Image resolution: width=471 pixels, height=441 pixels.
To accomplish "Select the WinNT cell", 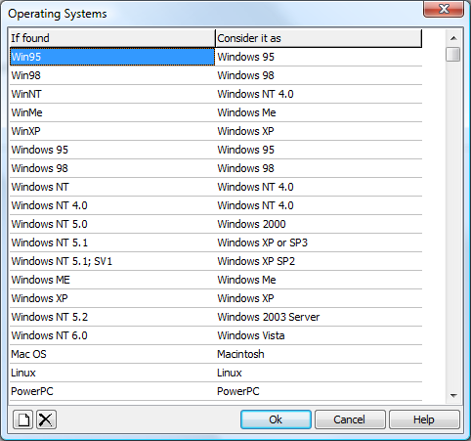I will point(112,94).
